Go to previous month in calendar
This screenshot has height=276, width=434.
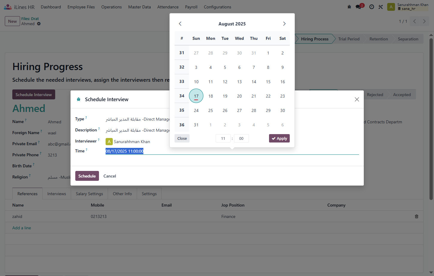(x=180, y=24)
